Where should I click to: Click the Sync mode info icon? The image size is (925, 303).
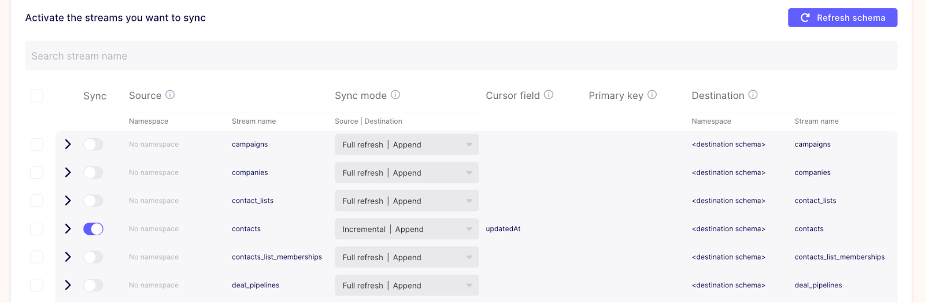(x=395, y=95)
